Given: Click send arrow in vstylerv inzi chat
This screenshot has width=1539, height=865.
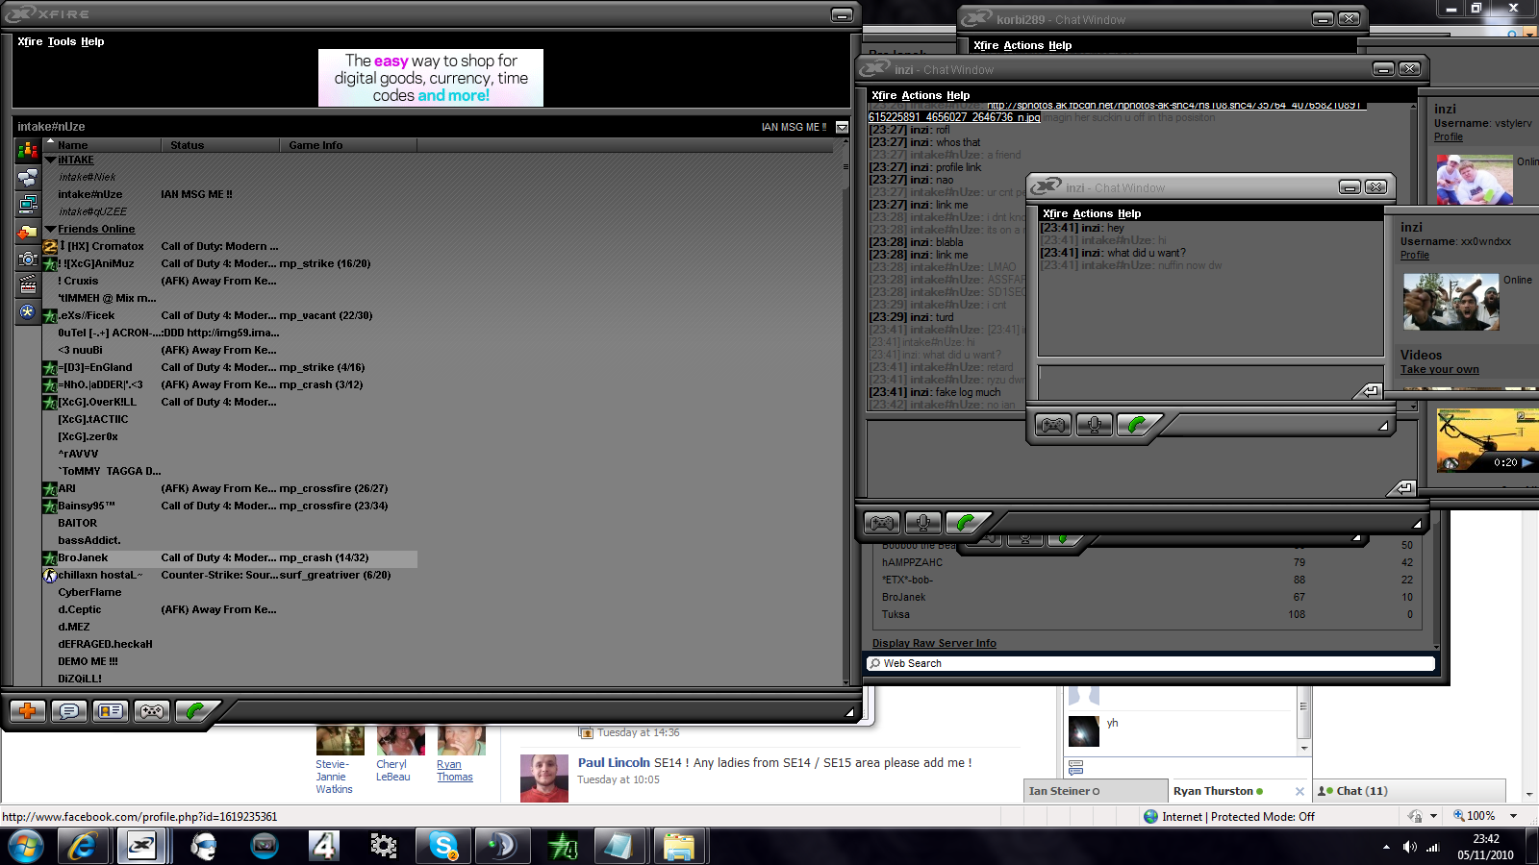Looking at the screenshot, I should pyautogui.click(x=1402, y=488).
